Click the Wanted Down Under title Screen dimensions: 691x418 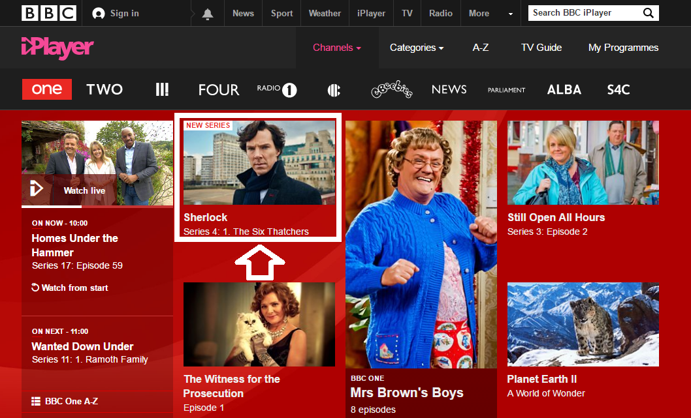pyautogui.click(x=82, y=346)
